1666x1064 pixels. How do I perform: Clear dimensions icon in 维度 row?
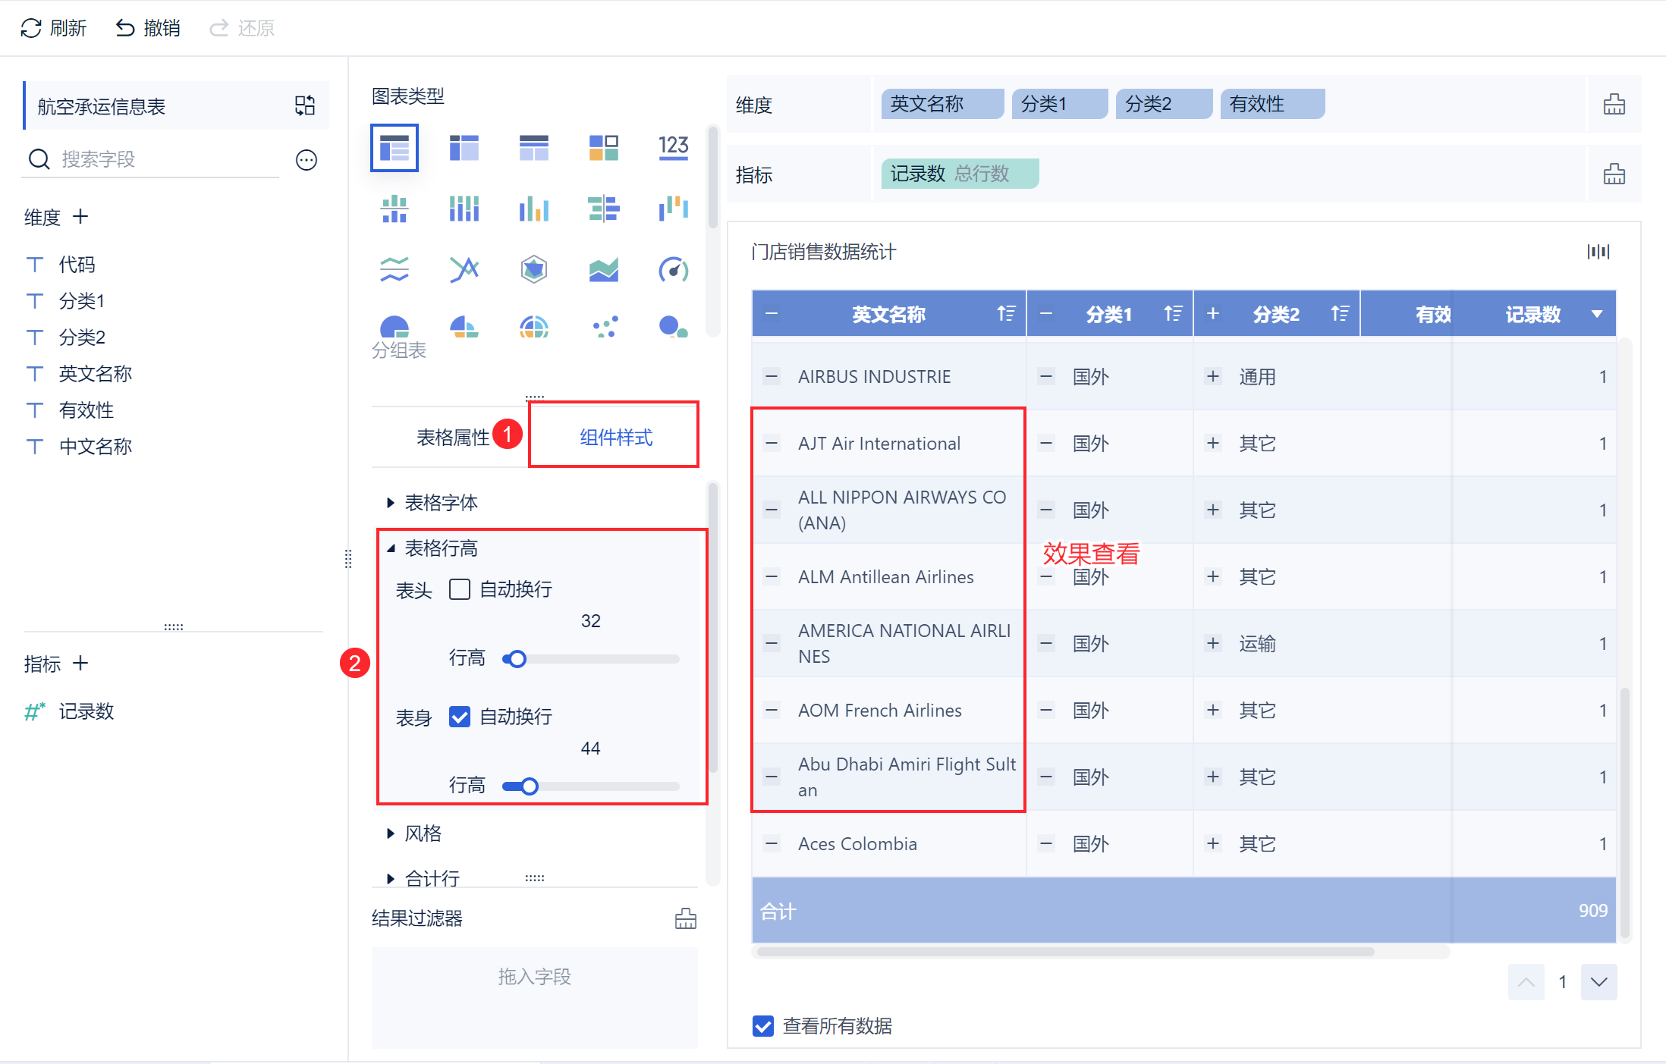(1614, 104)
